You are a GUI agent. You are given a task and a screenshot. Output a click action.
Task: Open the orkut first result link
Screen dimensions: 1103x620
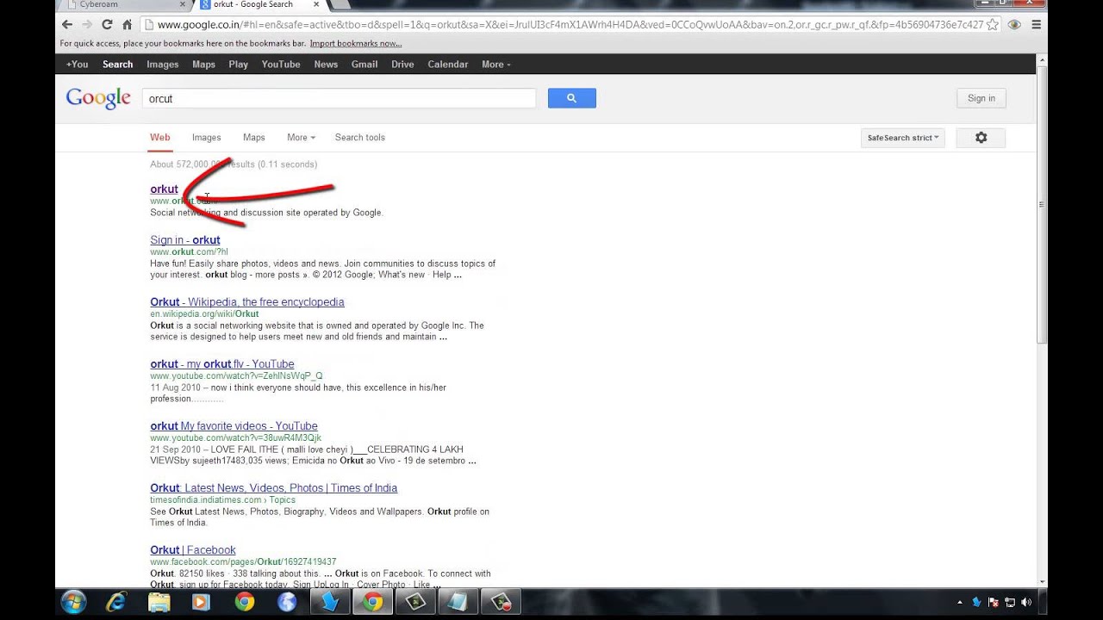[x=164, y=189]
